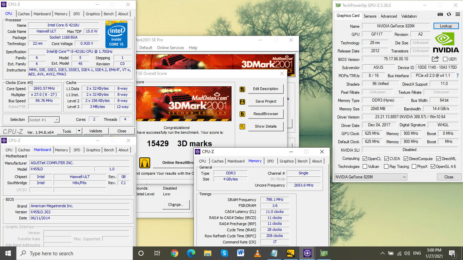This screenshot has height=260, width=463.
Task: Toggle the UEFI checkbox in GPU-Z
Action: pos(445,59)
